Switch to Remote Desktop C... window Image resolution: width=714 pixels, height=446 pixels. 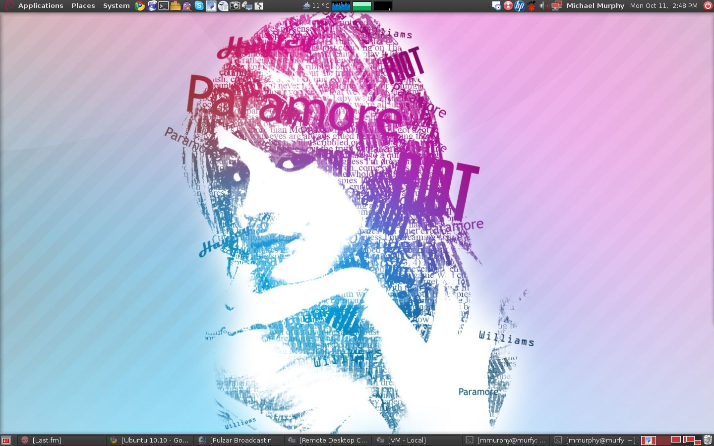pyautogui.click(x=328, y=440)
